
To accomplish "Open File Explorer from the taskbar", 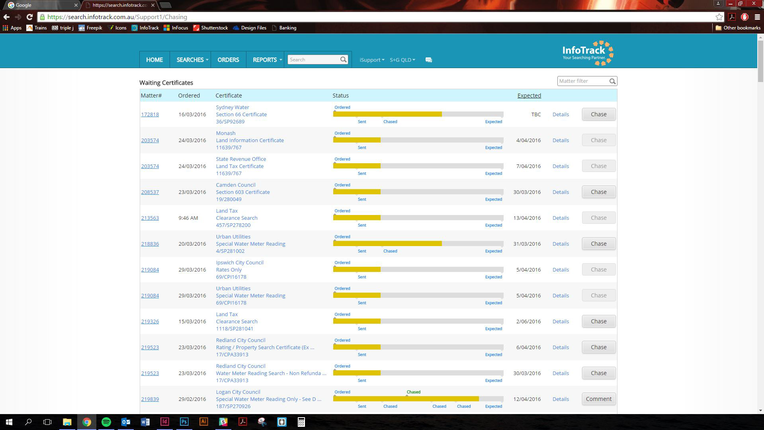I will tap(67, 422).
